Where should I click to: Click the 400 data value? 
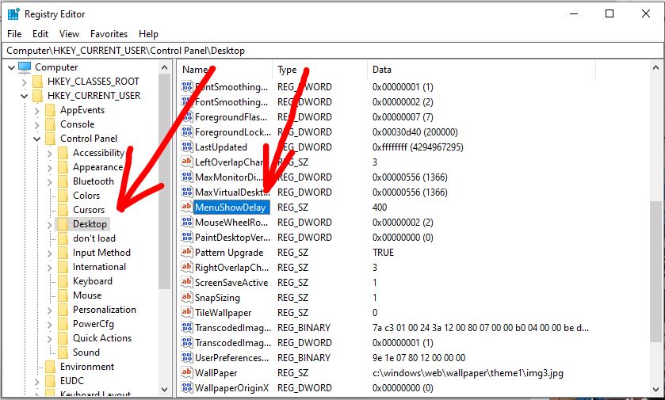[x=380, y=208]
